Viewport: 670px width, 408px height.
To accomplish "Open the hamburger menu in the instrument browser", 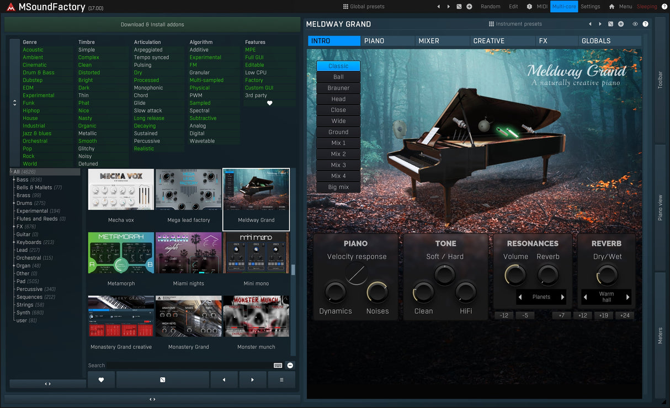I will pyautogui.click(x=281, y=380).
